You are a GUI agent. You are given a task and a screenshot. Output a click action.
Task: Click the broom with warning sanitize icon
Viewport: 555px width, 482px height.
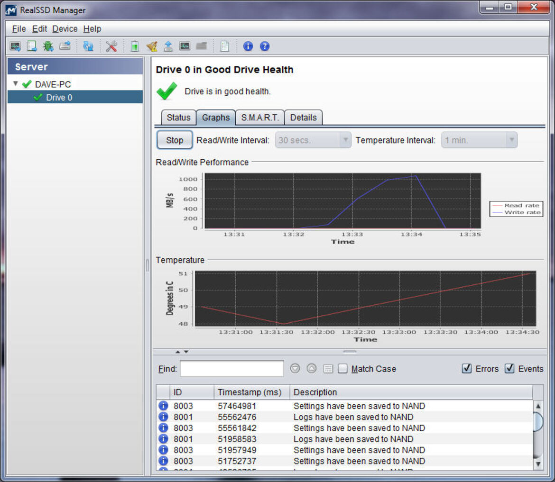coord(151,46)
